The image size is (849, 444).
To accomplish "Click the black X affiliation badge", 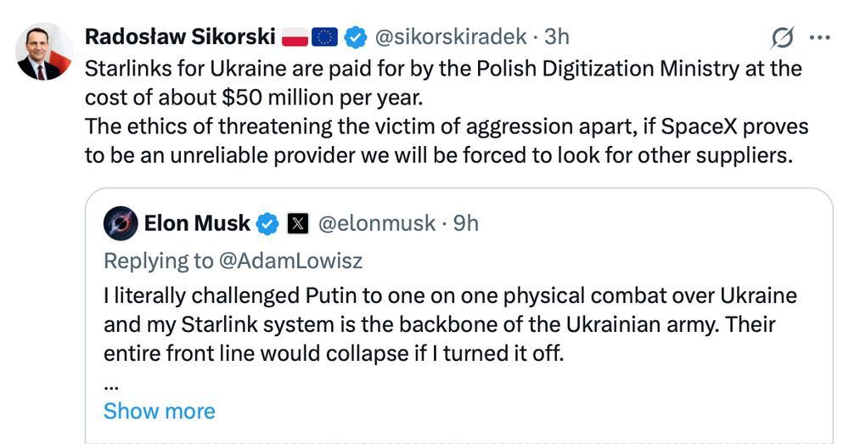I will click(x=297, y=223).
